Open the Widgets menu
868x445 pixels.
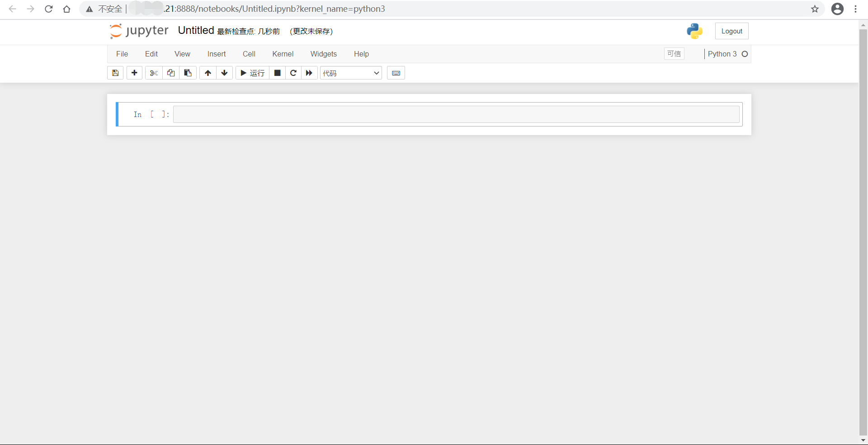[x=324, y=54]
